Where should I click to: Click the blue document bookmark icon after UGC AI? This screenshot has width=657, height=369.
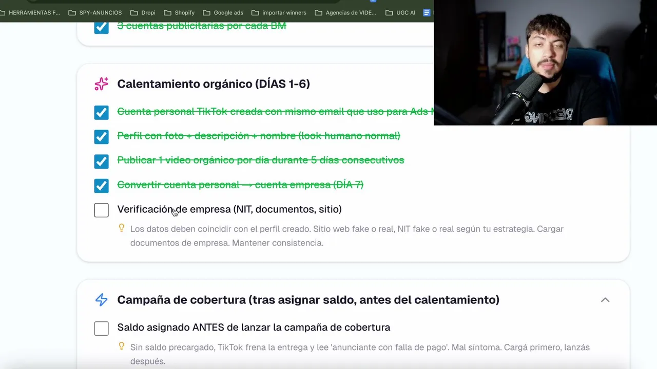click(x=427, y=12)
